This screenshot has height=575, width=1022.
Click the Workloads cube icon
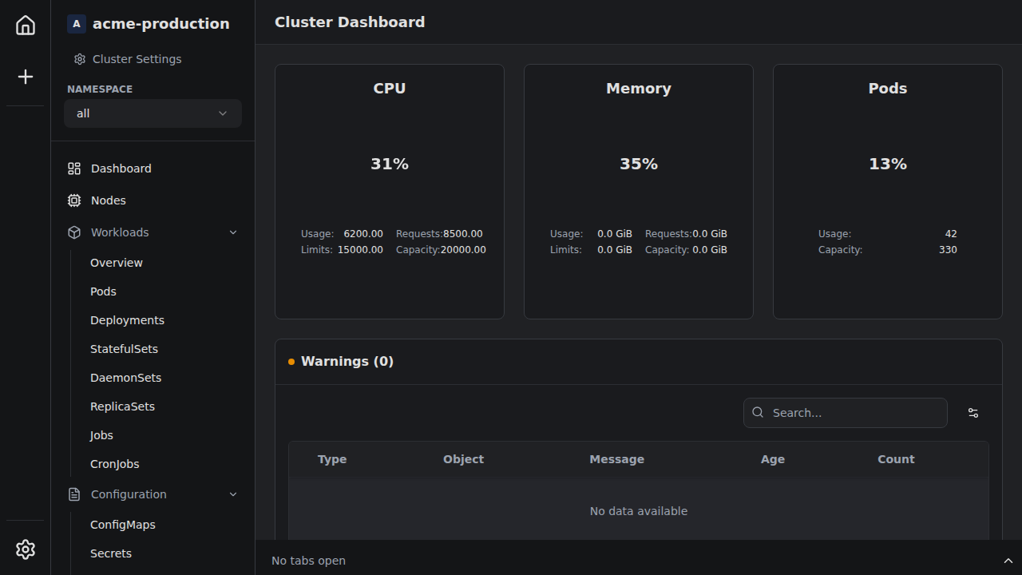click(73, 232)
